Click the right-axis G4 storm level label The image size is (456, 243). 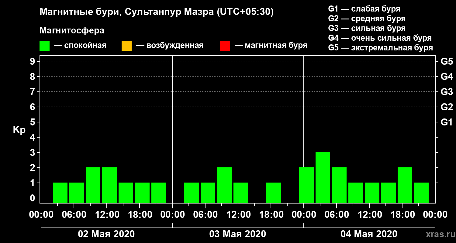point(447,77)
